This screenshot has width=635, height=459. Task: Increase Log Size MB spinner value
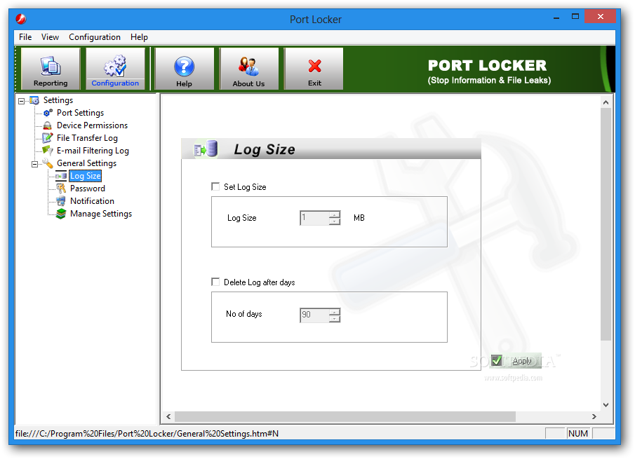click(335, 214)
